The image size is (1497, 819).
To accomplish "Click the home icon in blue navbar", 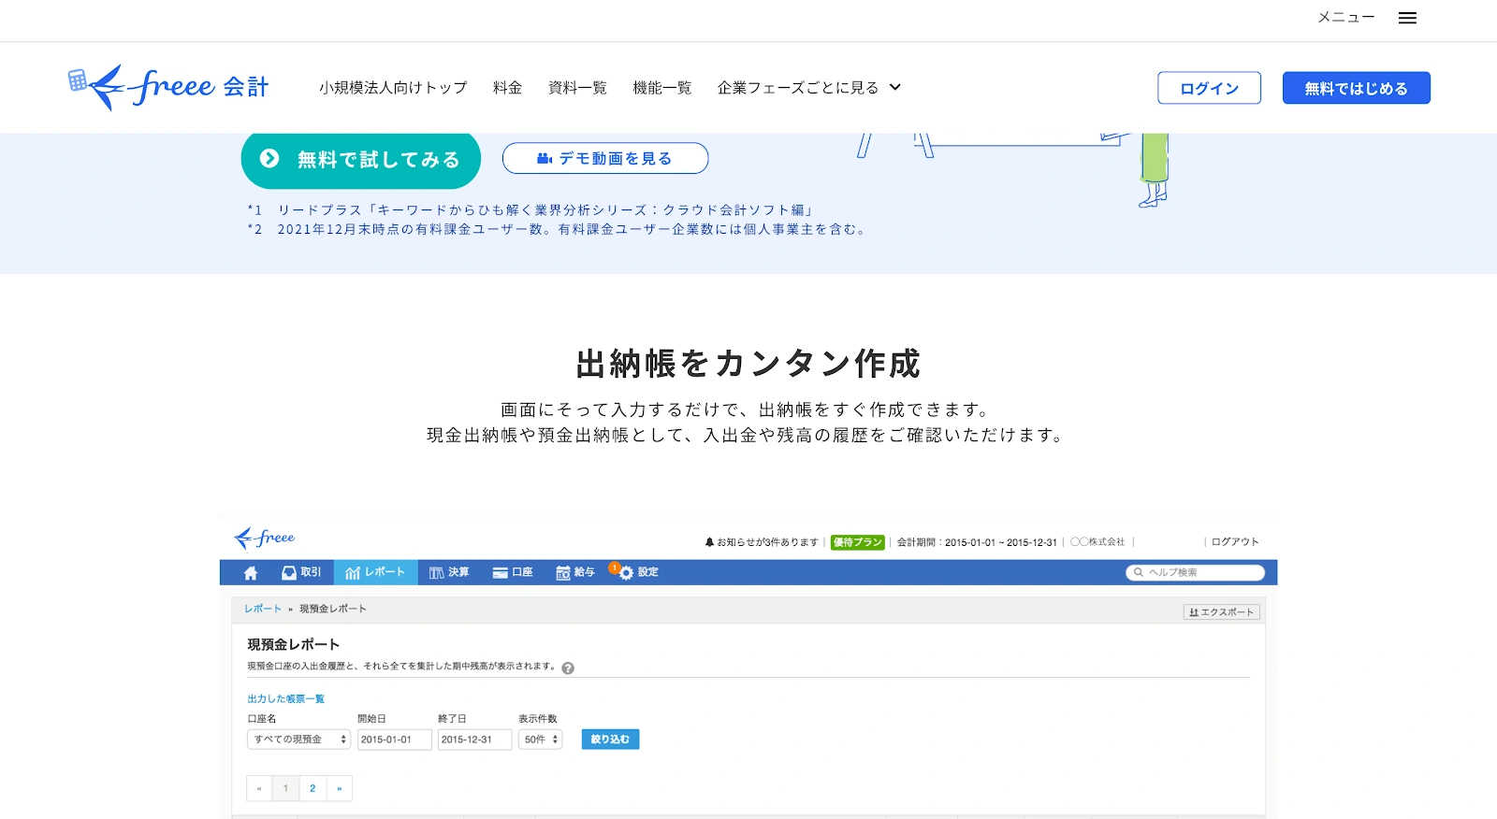I will coord(250,572).
